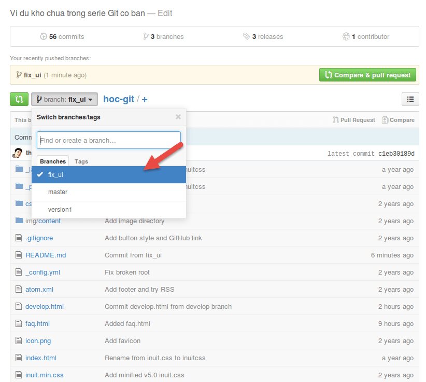Open commit message 'Add image directory'
This screenshot has width=426, height=382.
[x=134, y=221]
